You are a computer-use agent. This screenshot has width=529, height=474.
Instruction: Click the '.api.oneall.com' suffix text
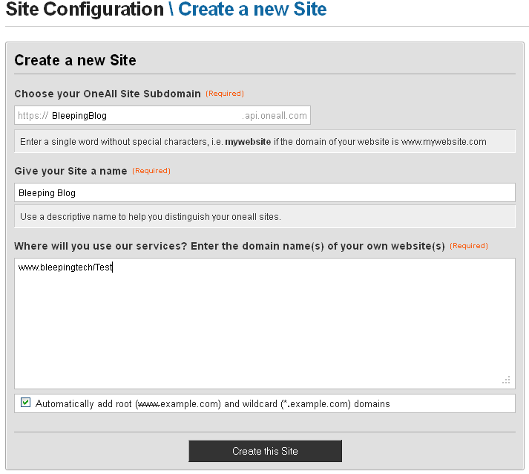click(275, 116)
